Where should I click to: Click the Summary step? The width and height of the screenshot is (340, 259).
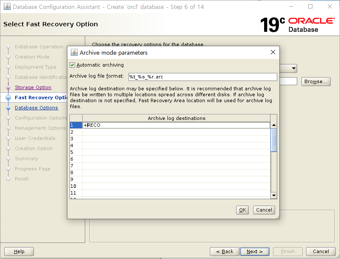(26, 159)
